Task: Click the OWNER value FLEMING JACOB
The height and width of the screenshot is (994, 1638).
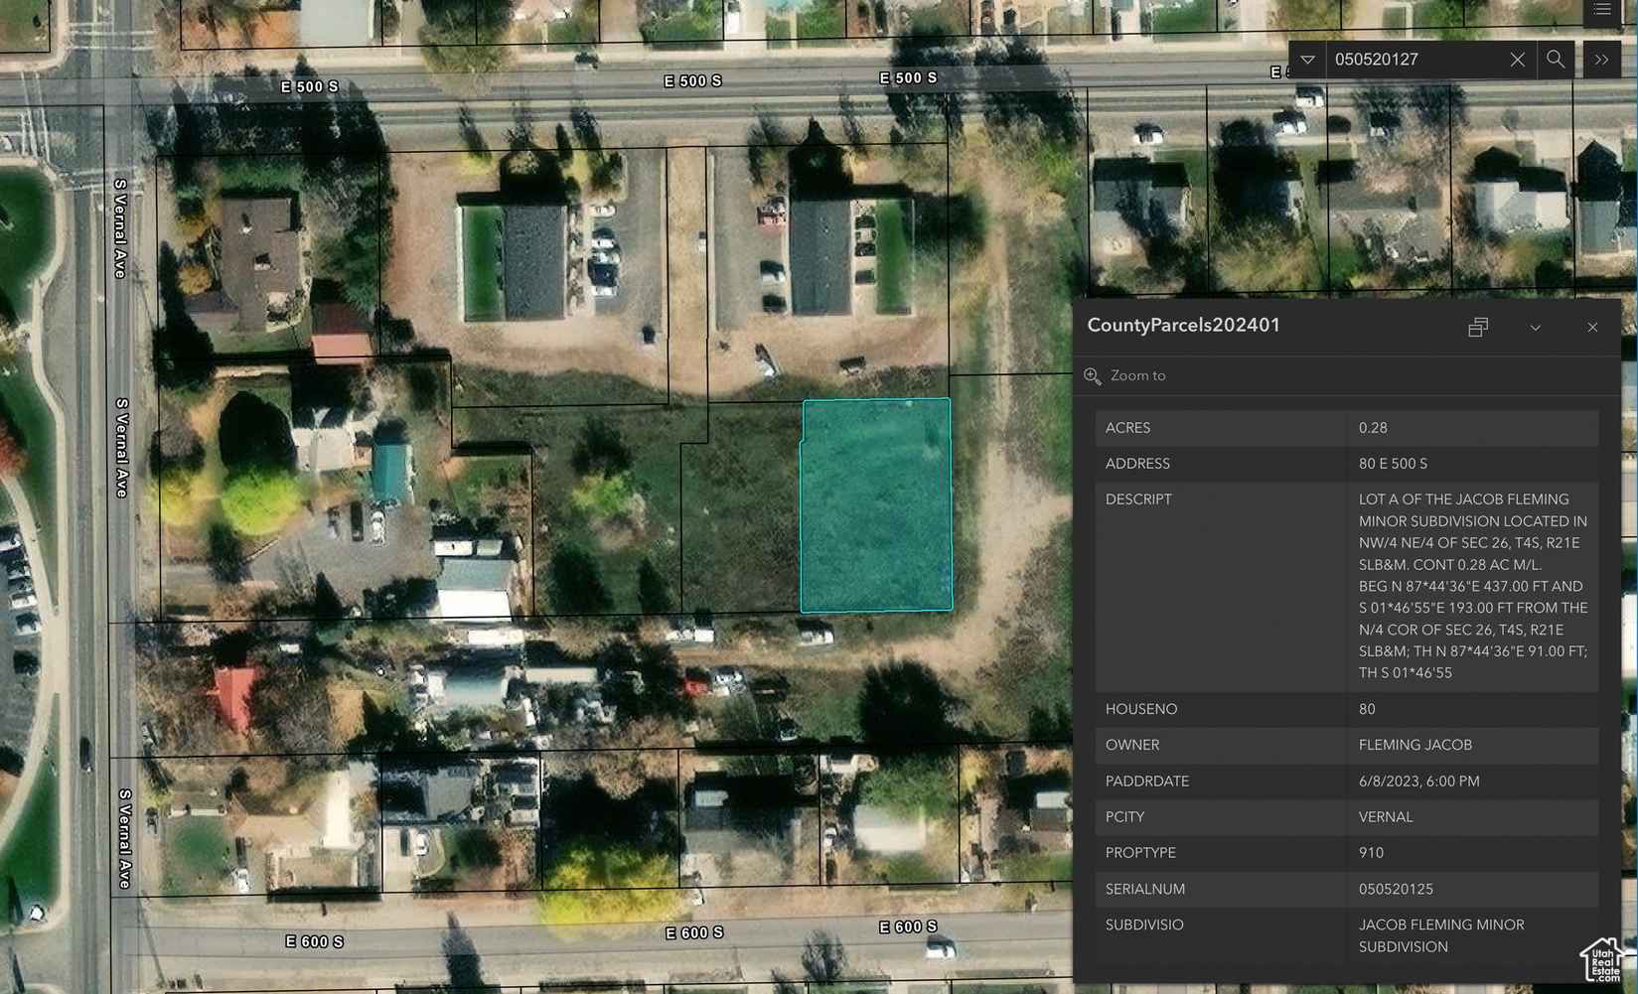Action: [x=1415, y=745]
